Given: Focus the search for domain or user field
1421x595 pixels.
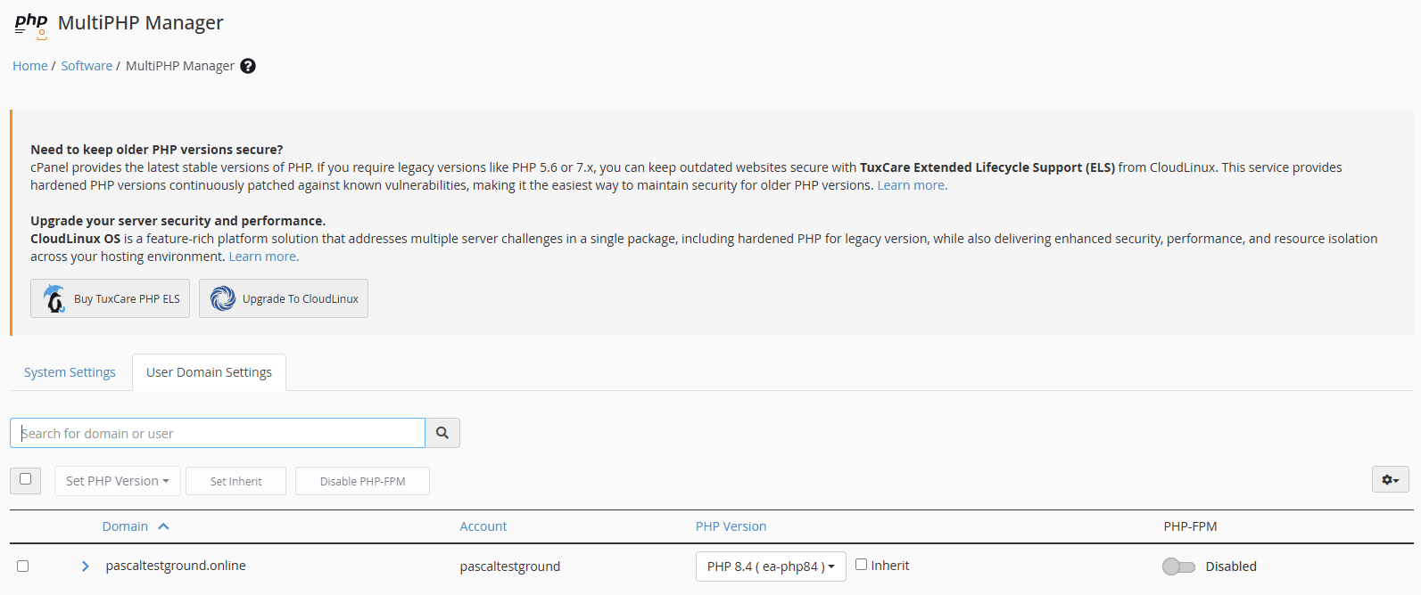Looking at the screenshot, I should [218, 433].
